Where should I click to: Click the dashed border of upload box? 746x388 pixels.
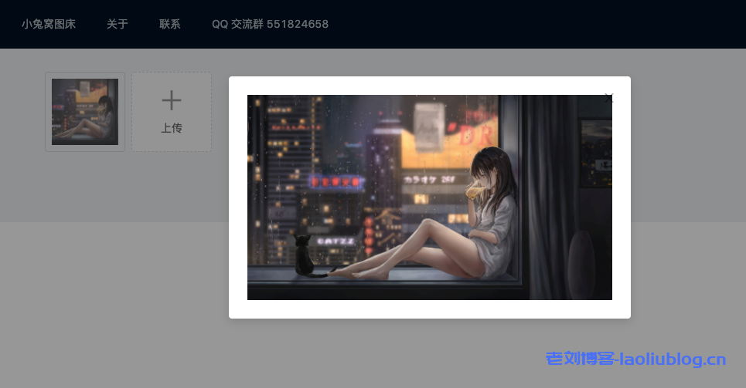click(x=132, y=112)
